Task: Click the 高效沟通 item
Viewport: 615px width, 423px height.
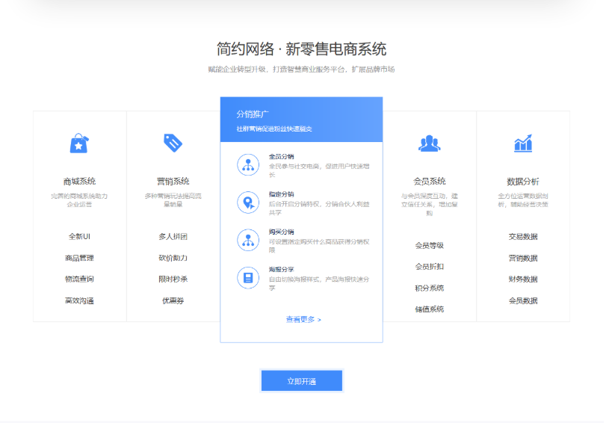Action: click(x=79, y=300)
